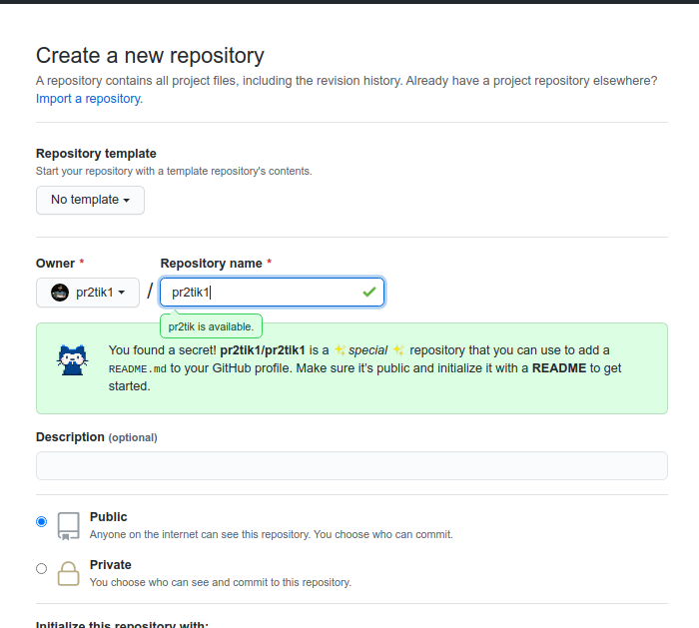Select the Private radio button
Image resolution: width=699 pixels, height=628 pixels.
pyautogui.click(x=42, y=569)
